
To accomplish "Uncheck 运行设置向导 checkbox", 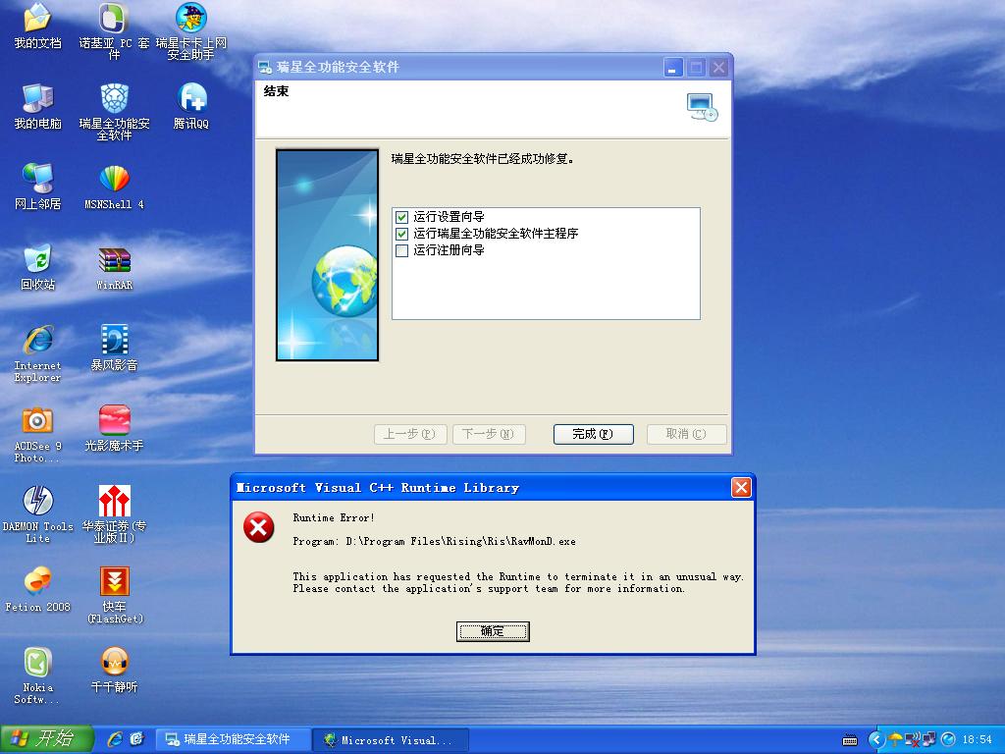I will pos(401,217).
